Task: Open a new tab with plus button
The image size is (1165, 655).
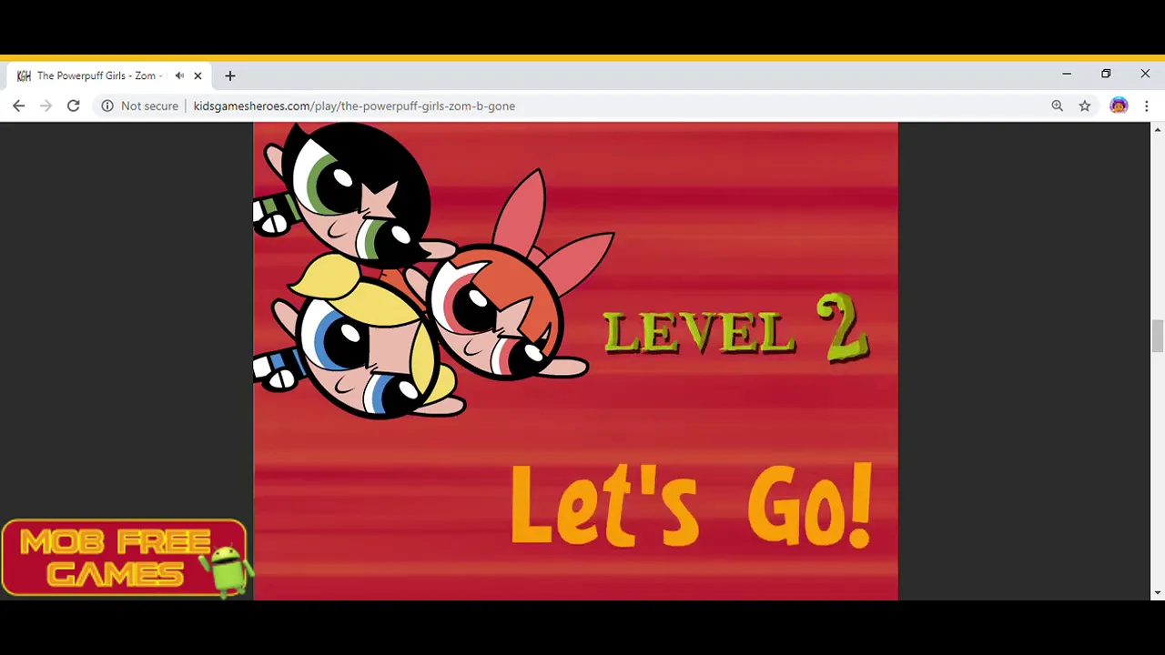Action: click(x=230, y=76)
